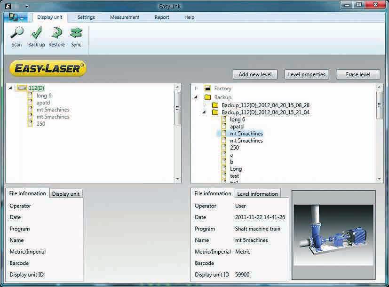
Task: Click the Scan magnifier icon
Action: 17,33
